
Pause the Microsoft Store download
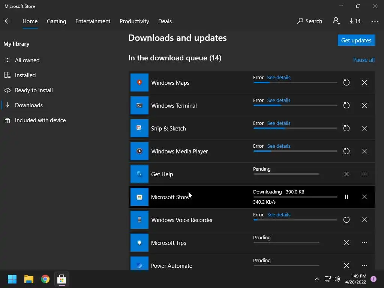[x=346, y=197]
